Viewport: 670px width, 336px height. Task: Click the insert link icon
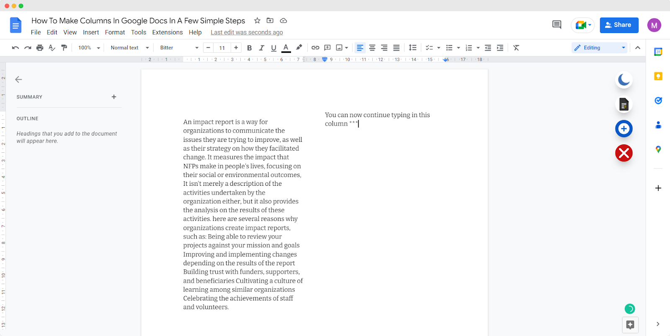click(x=315, y=48)
